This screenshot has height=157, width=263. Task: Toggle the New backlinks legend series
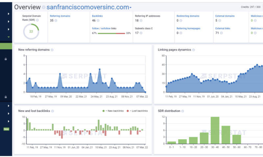[x=113, y=111]
